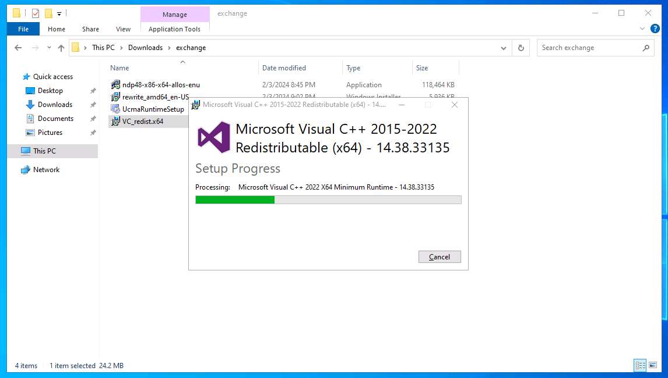Viewport: 668px width, 378px height.
Task: Open the Application Tools ribbon tab
Action: coord(175,29)
